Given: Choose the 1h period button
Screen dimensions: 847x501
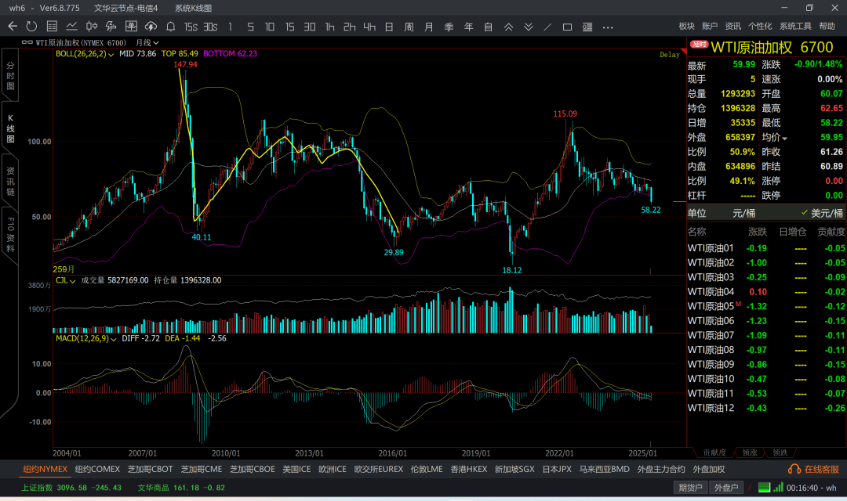Looking at the screenshot, I should tap(329, 27).
